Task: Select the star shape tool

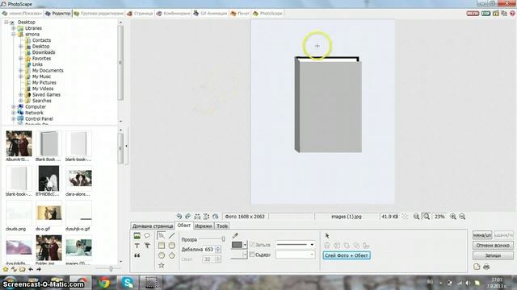Action: click(162, 265)
